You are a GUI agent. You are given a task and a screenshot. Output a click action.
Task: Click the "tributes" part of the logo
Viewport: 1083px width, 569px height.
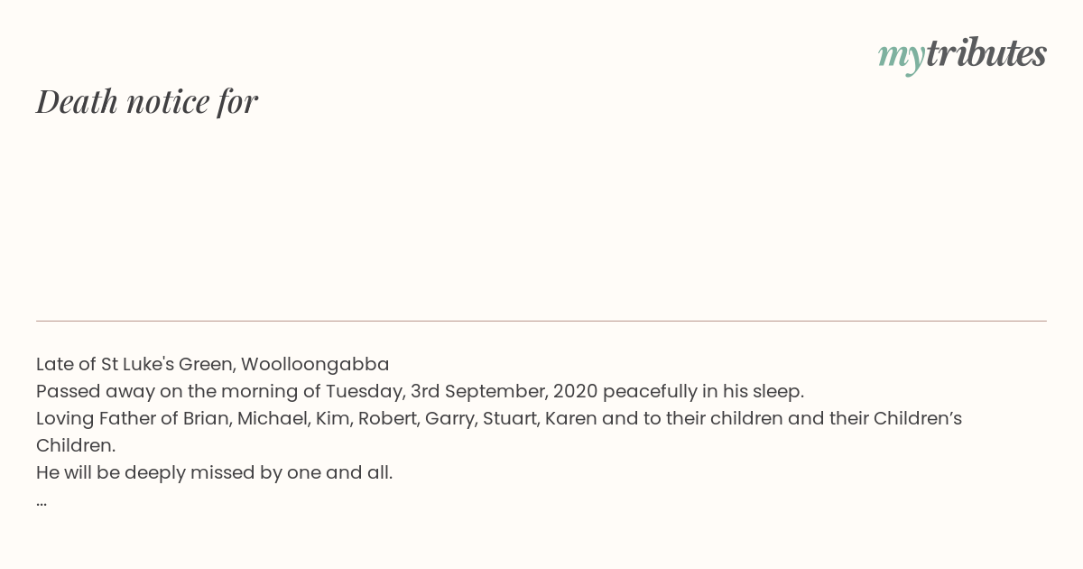click(986, 53)
